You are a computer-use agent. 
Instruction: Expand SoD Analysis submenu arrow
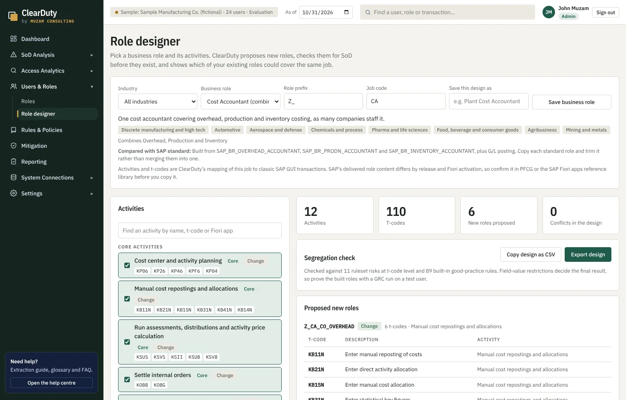tap(92, 55)
